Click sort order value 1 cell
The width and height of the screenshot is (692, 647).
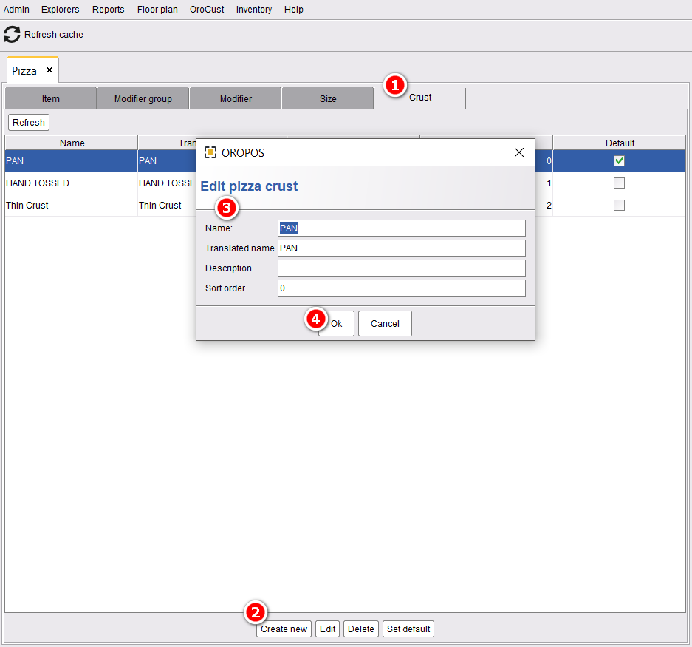click(544, 183)
